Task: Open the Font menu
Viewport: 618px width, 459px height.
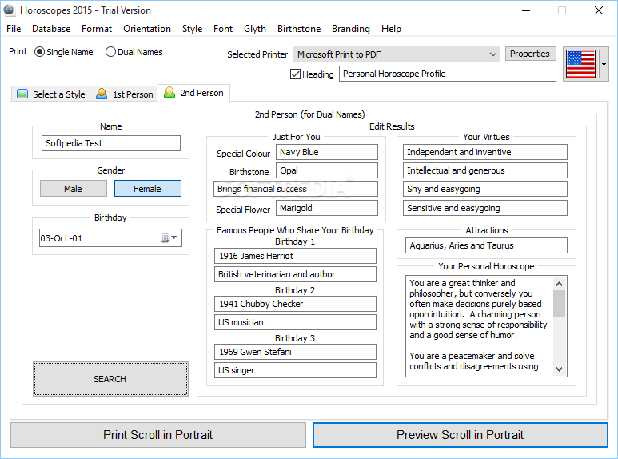Action: tap(223, 29)
